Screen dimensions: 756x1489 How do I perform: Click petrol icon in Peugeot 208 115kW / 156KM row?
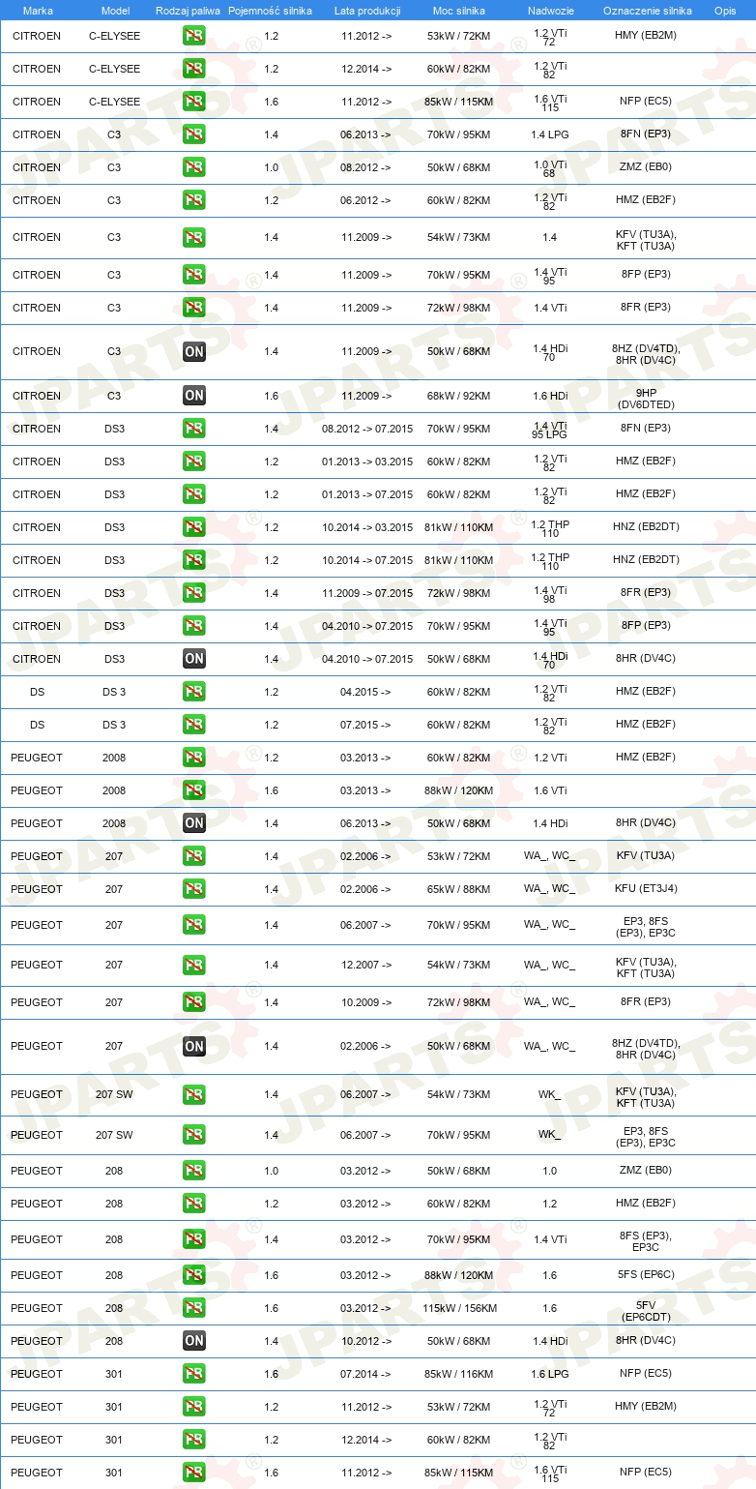[x=193, y=1308]
